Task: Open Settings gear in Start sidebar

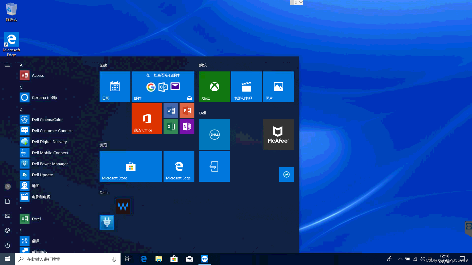Action: [x=8, y=231]
